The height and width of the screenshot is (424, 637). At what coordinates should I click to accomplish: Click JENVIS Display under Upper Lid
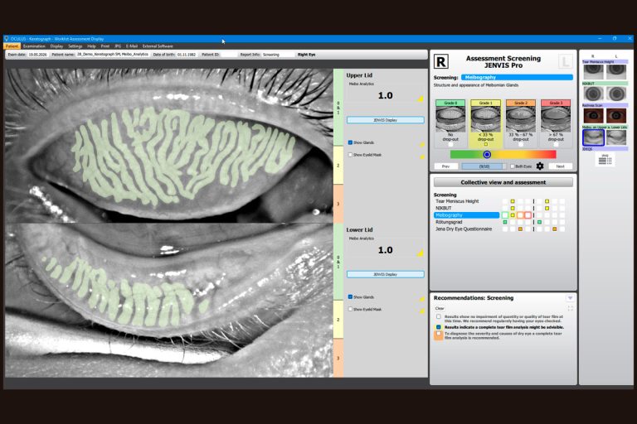click(x=385, y=120)
